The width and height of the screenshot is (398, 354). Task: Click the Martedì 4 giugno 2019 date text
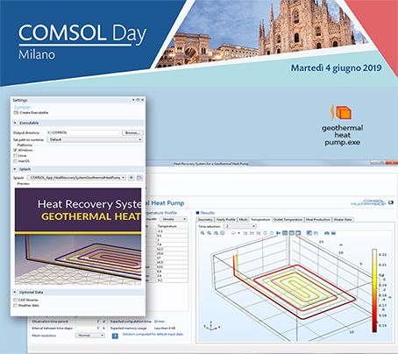336,67
